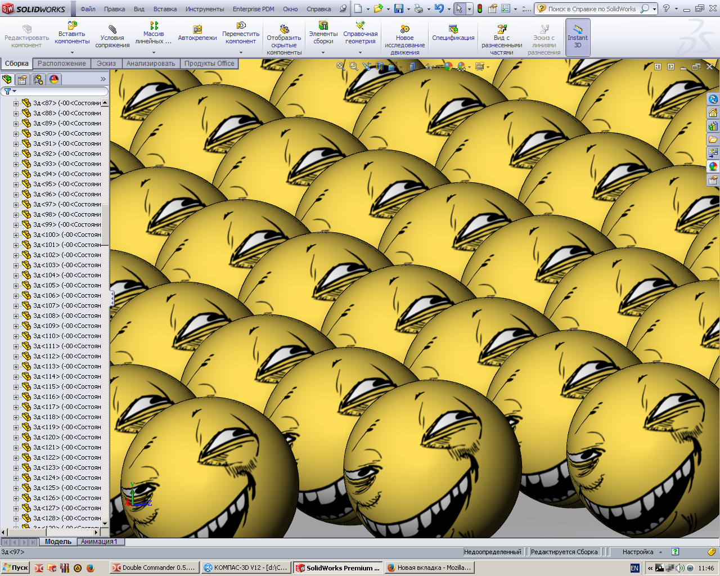The image size is (720, 576).
Task: Click the Rebuild traffic light icon
Action: point(480,9)
